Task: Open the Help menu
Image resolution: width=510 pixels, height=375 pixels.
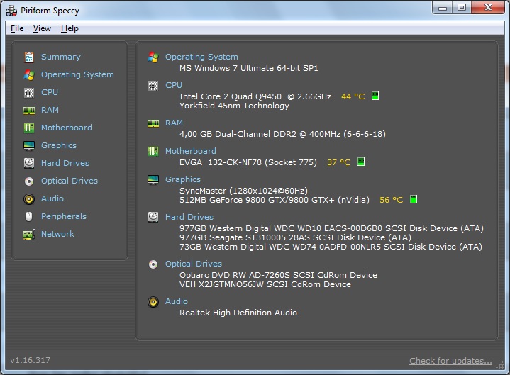Action: (x=70, y=28)
